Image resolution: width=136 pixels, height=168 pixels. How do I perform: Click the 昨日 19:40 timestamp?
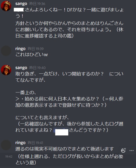38,68
